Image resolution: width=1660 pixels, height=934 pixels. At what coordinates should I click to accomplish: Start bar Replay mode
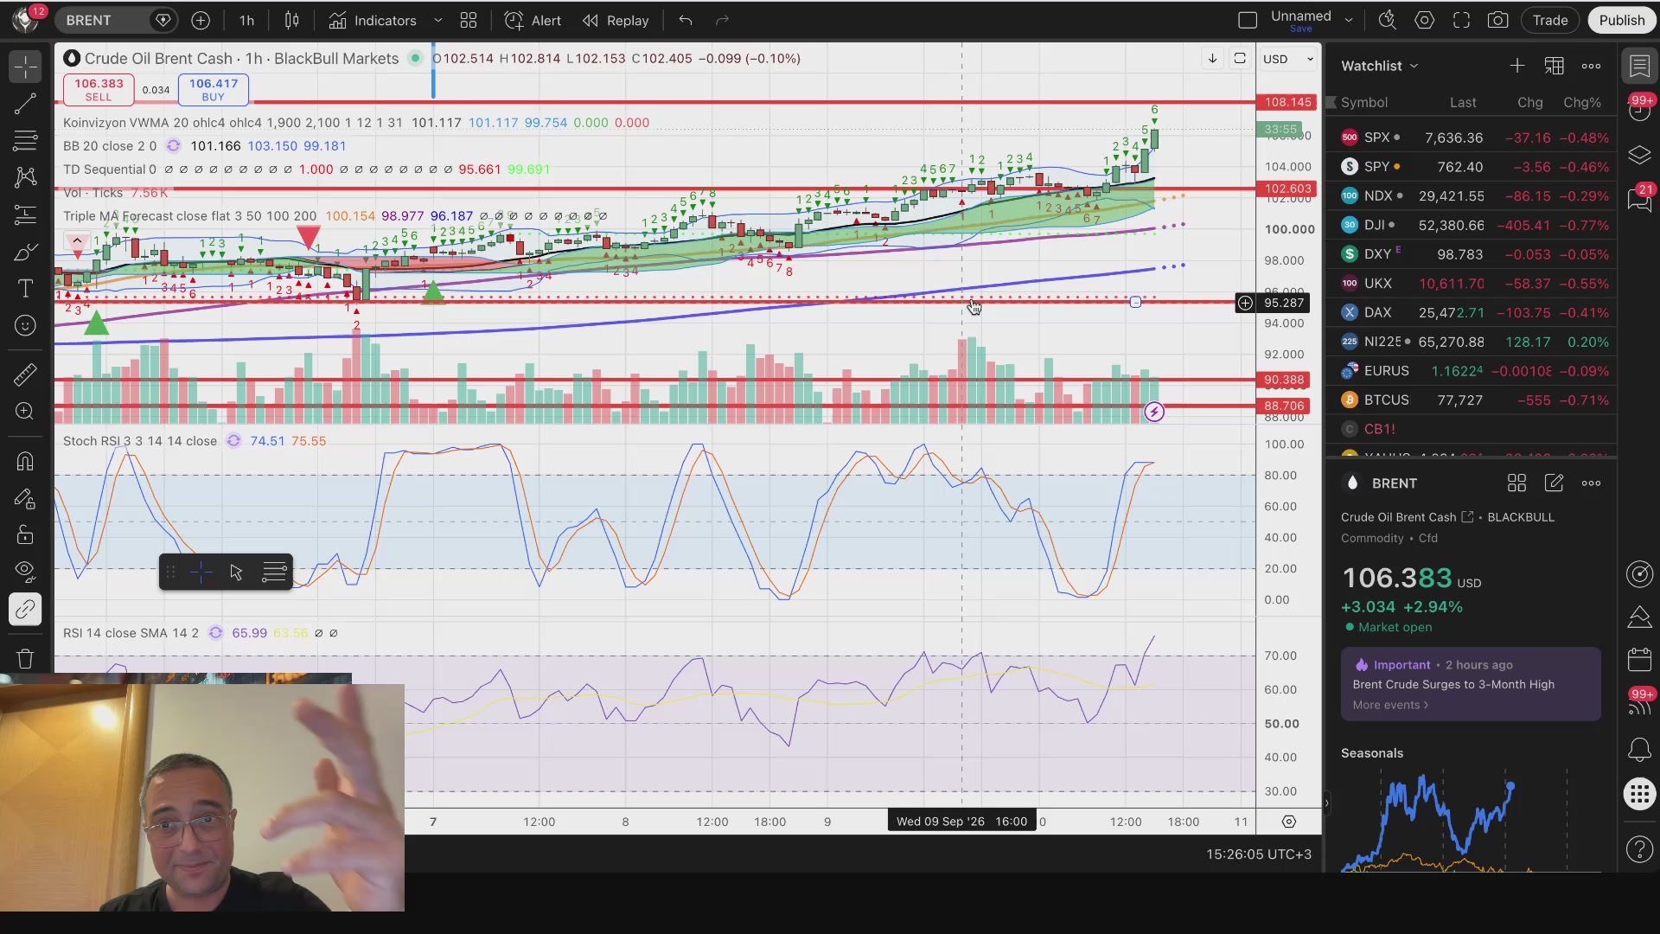pyautogui.click(x=616, y=20)
